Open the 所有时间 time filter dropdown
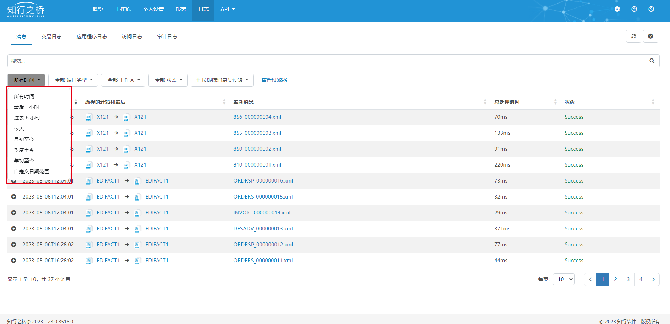The width and height of the screenshot is (670, 324). pos(26,80)
